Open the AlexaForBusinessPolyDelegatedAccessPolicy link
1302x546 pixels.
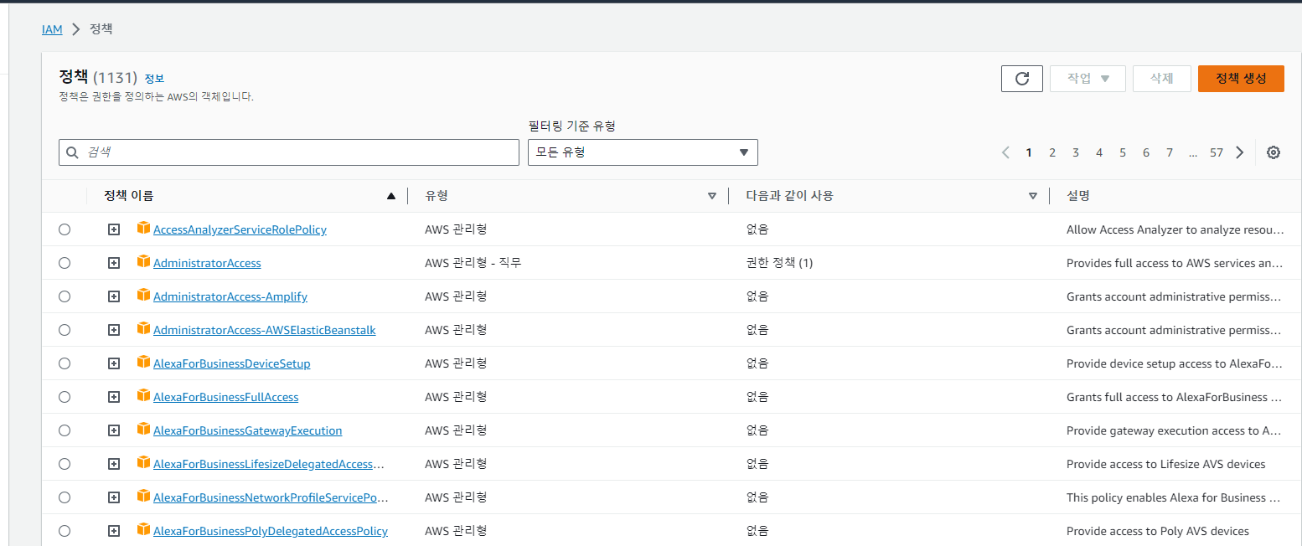[271, 531]
